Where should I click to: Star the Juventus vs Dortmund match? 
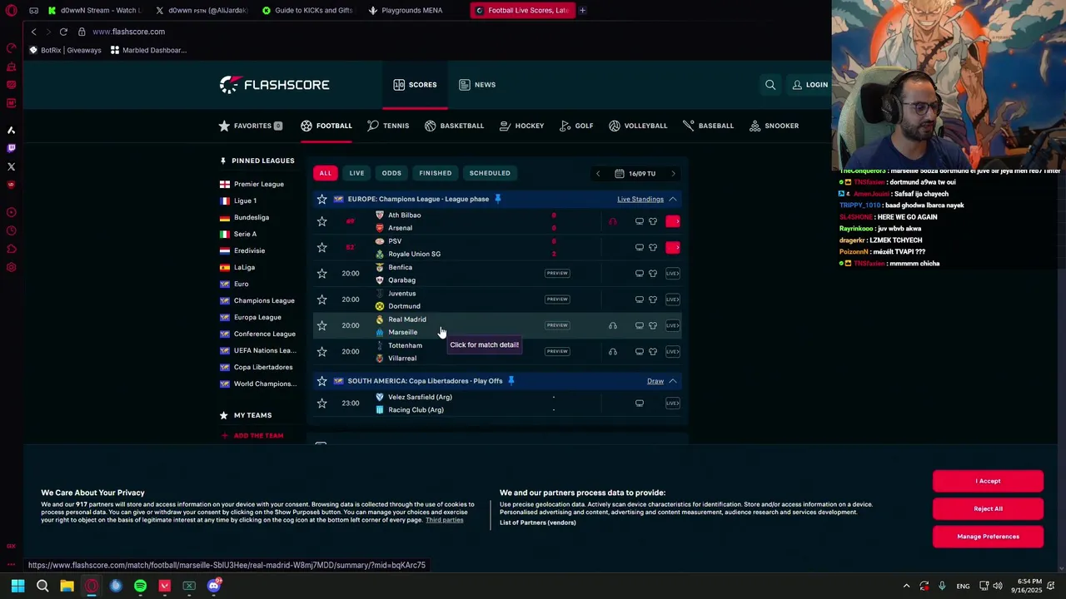click(x=322, y=299)
